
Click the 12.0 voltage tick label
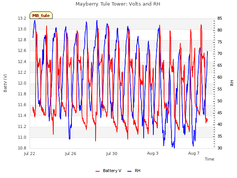tap(22, 83)
